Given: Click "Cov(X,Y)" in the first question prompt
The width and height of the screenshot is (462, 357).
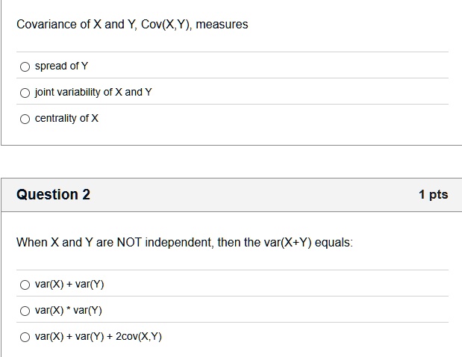Looking at the screenshot, I should [166, 25].
